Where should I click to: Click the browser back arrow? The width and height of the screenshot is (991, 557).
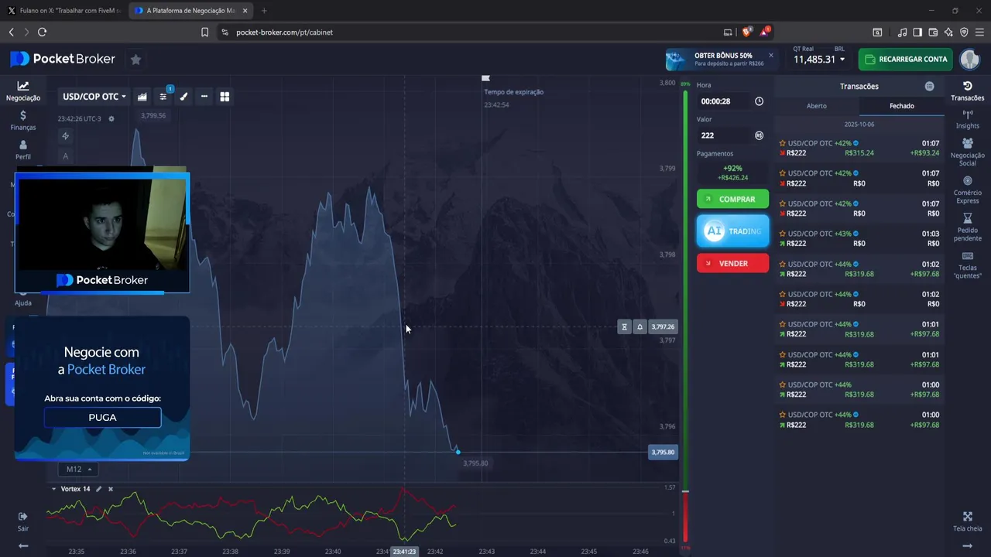11,32
